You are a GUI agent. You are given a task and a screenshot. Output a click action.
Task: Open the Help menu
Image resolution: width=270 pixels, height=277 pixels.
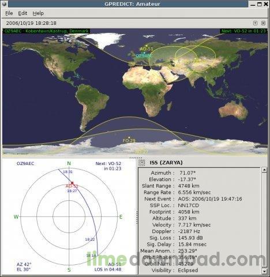click(x=38, y=13)
